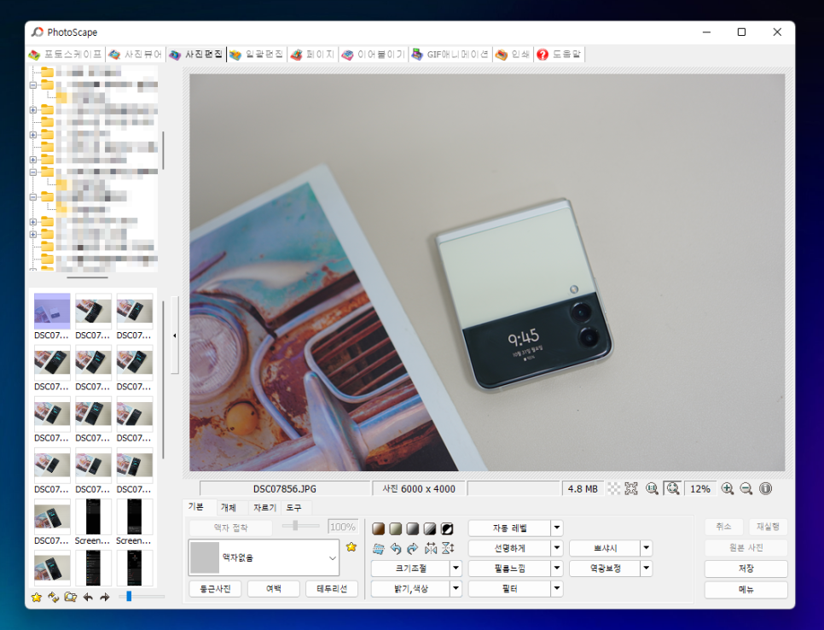
Task: Rotate the photo 90 degrees right
Action: tap(413, 549)
